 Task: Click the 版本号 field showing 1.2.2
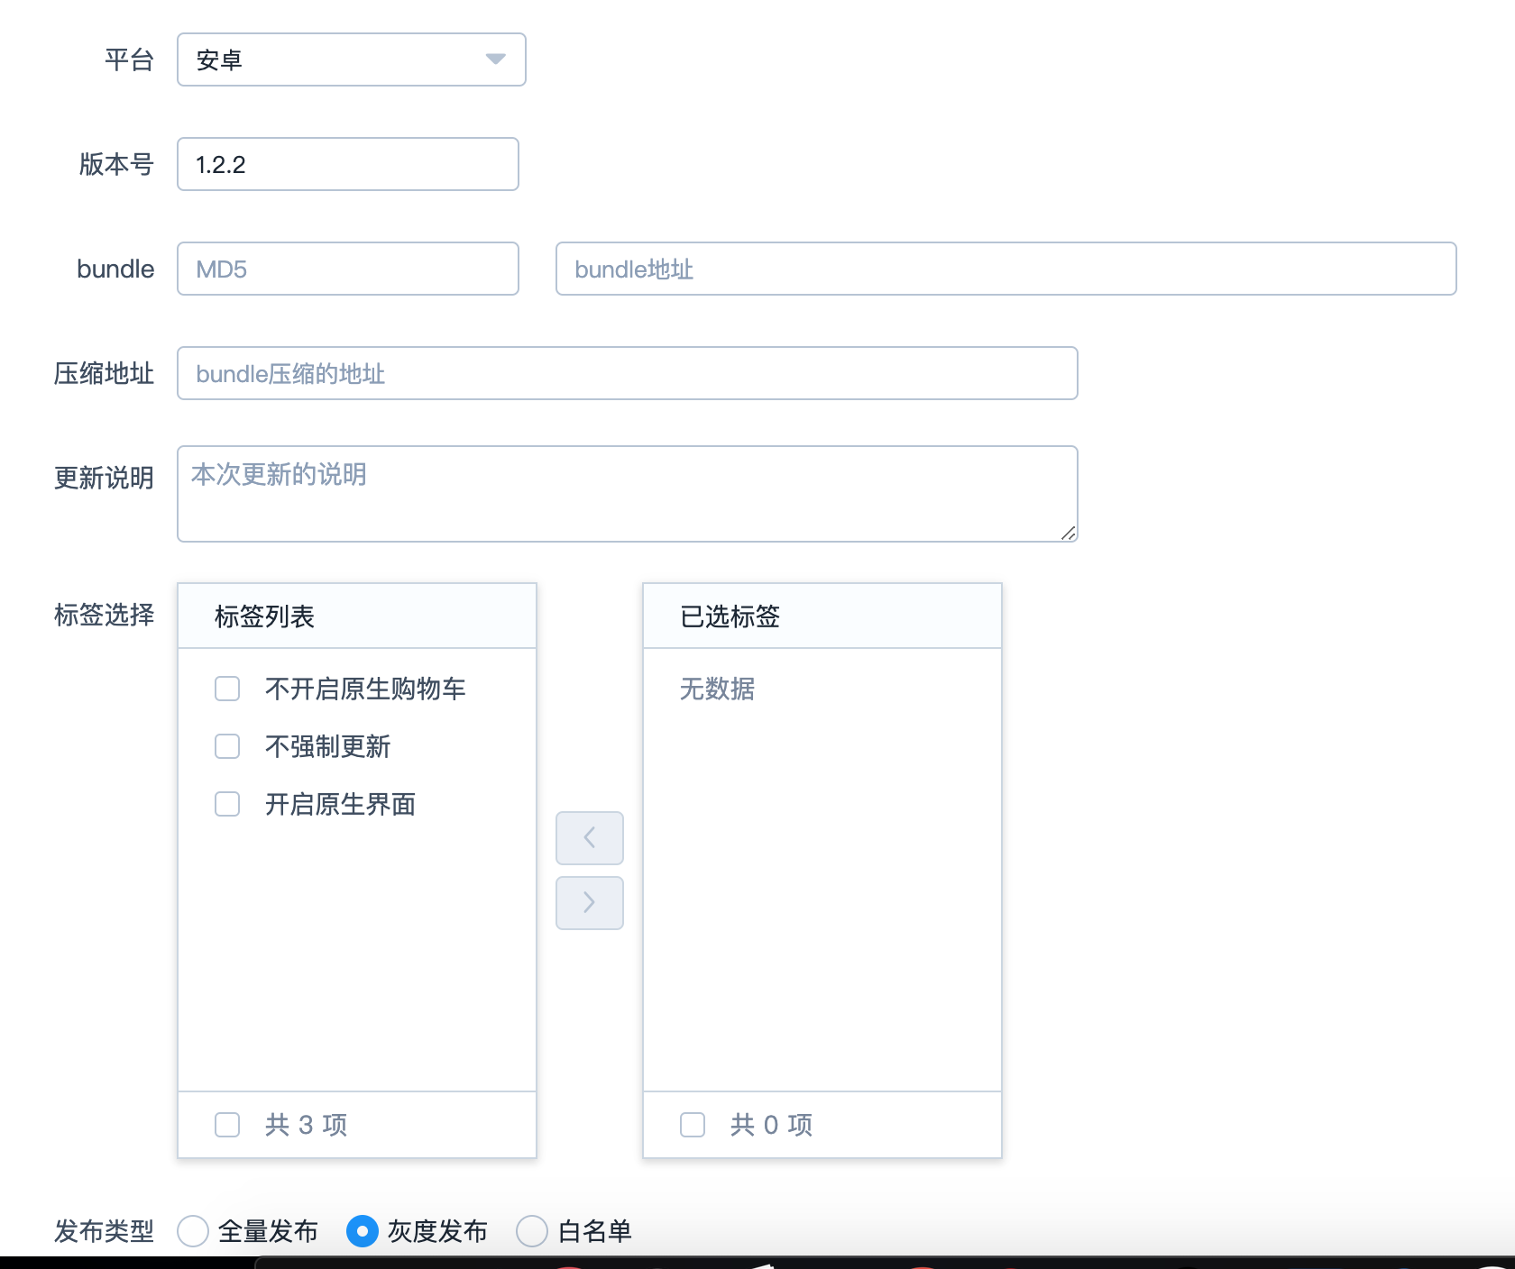coord(347,164)
